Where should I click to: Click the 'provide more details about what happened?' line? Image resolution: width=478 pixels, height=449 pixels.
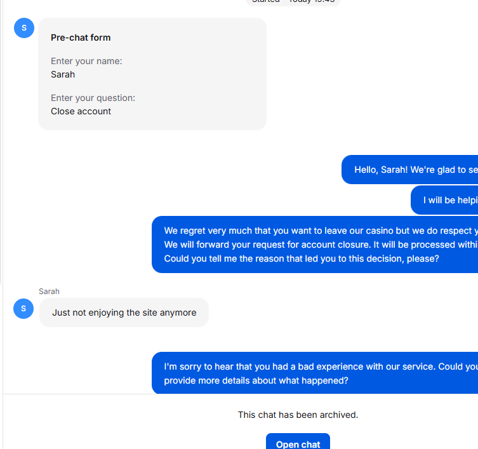point(256,381)
